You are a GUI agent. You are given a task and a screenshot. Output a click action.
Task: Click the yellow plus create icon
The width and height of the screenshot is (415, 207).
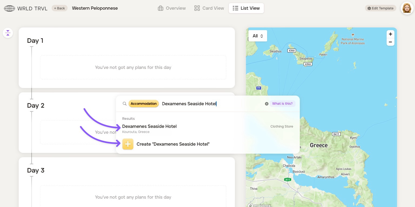pyautogui.click(x=128, y=144)
